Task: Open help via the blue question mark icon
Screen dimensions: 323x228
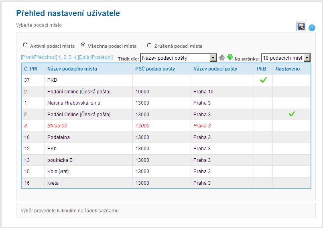Action: [312, 28]
